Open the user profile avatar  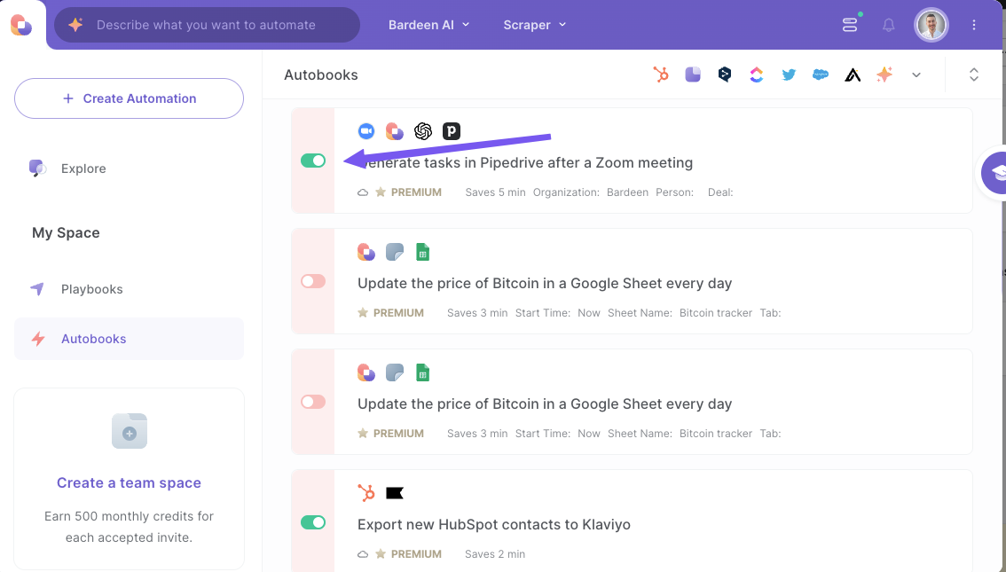pos(931,25)
